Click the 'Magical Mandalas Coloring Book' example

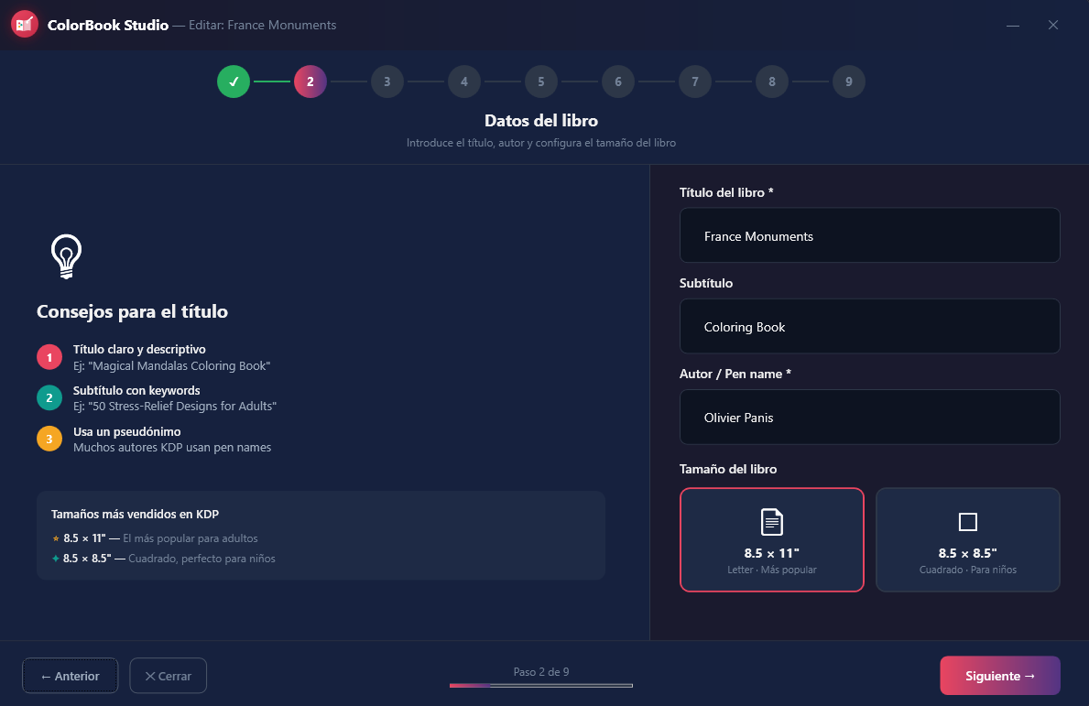(x=171, y=366)
